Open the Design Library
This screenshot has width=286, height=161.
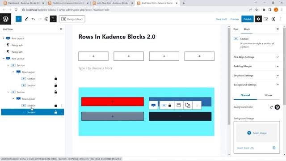tap(72, 19)
